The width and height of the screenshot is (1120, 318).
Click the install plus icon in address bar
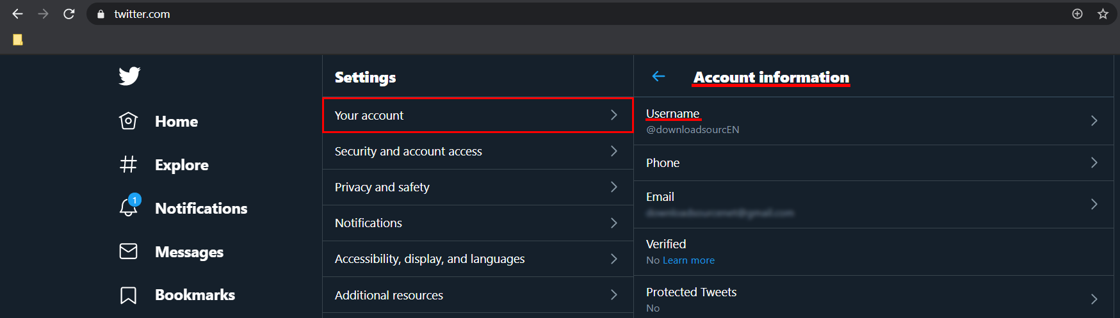pos(1077,13)
